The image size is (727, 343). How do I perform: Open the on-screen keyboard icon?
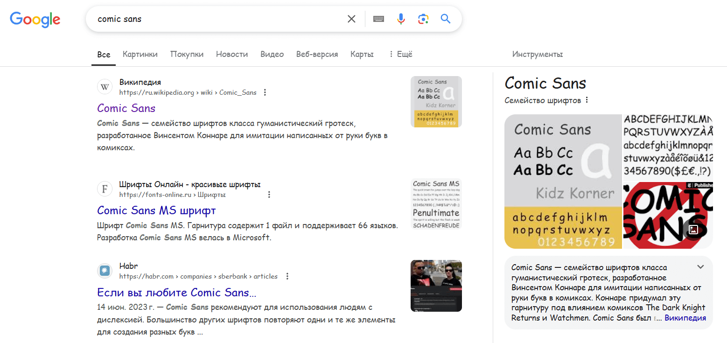pos(378,19)
